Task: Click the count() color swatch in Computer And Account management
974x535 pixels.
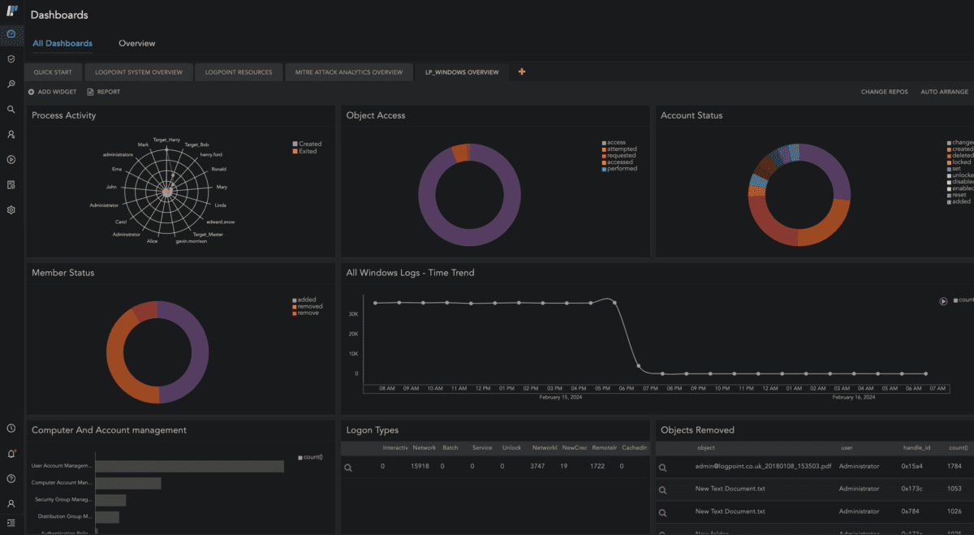Action: coord(302,456)
